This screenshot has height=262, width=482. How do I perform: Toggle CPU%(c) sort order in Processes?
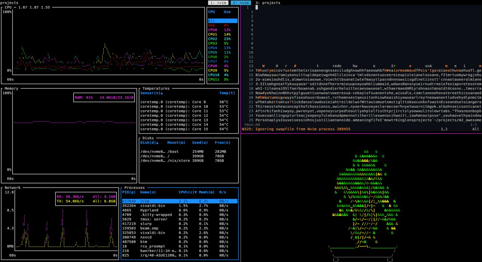[x=188, y=192]
